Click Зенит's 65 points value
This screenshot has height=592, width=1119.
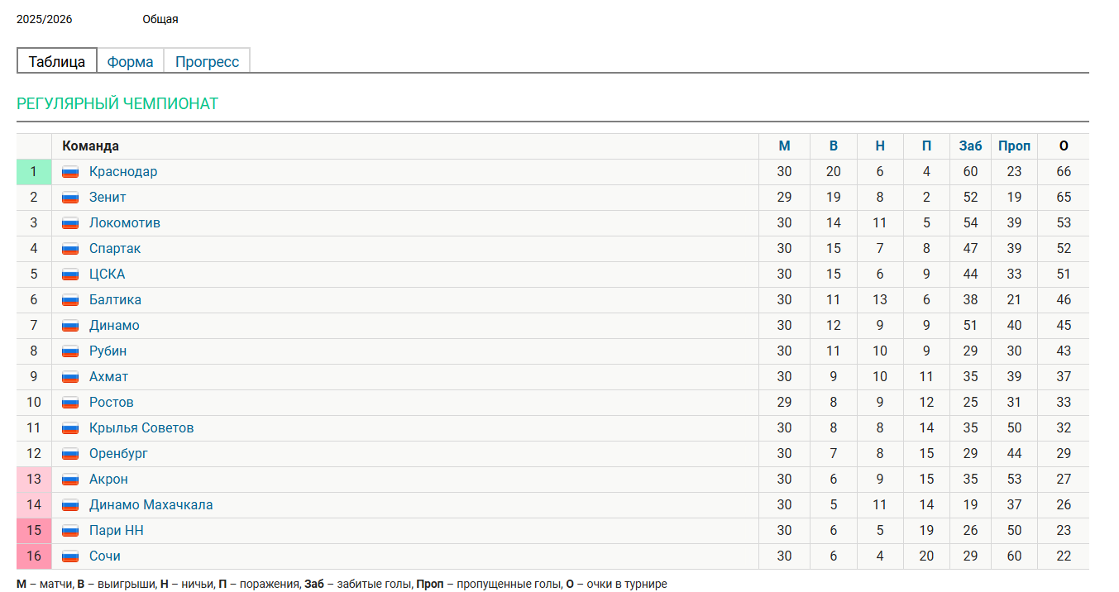point(1064,198)
